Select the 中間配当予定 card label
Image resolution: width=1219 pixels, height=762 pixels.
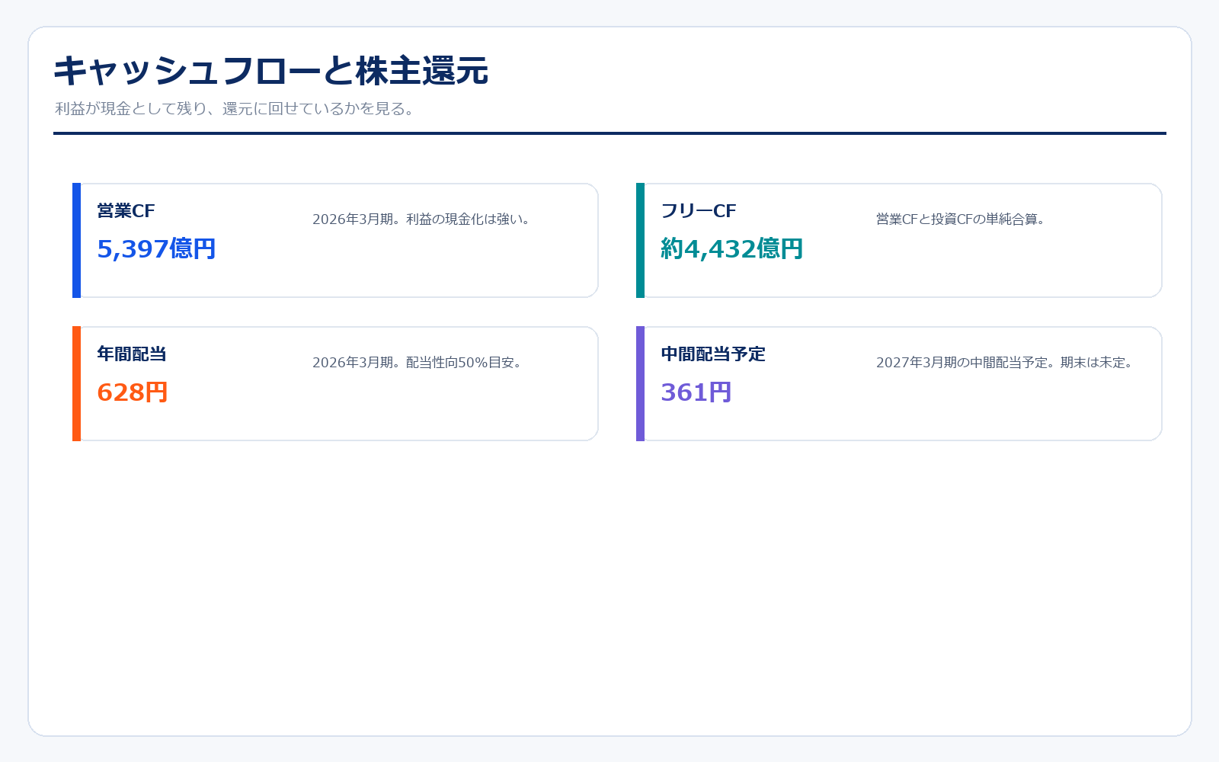point(713,354)
